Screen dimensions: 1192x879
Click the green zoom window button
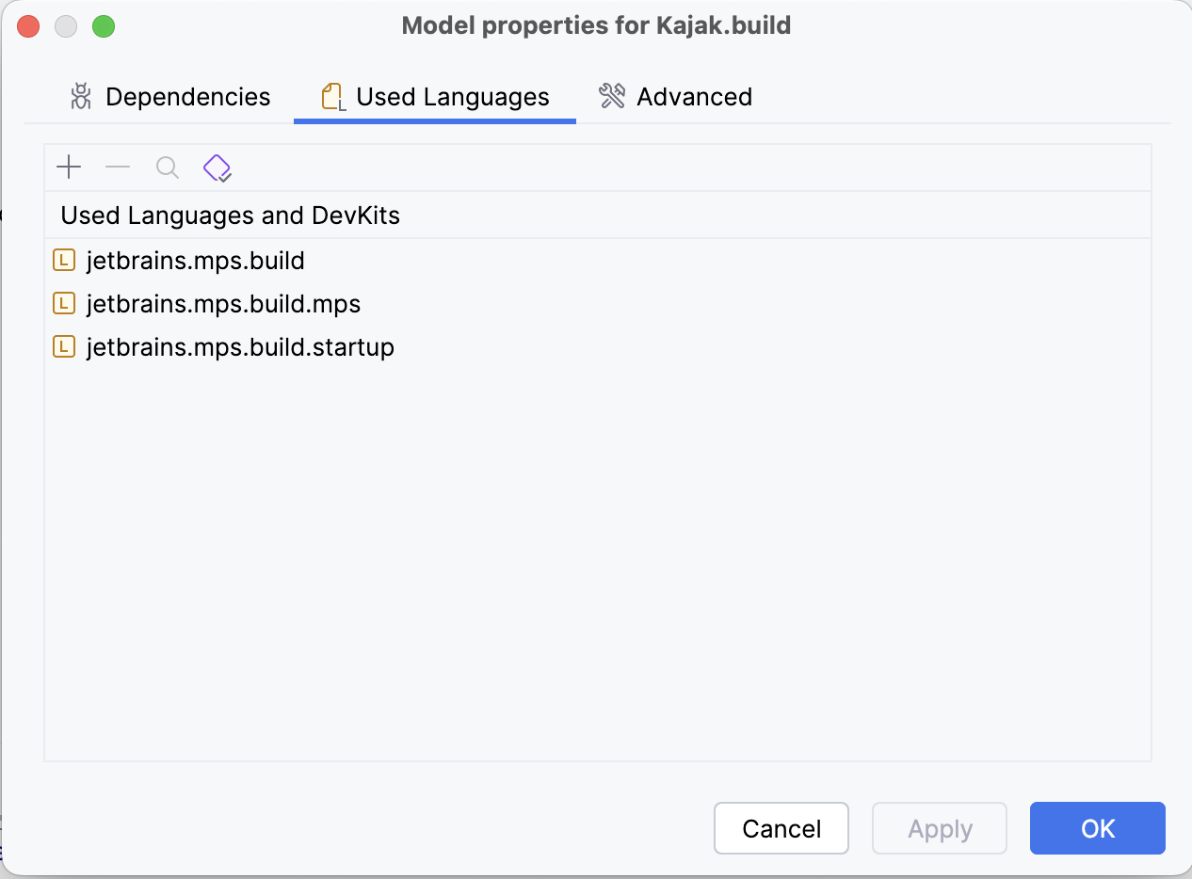[104, 26]
